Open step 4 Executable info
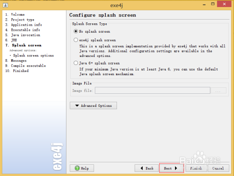Screen dimensions: 234x176 (22, 30)
